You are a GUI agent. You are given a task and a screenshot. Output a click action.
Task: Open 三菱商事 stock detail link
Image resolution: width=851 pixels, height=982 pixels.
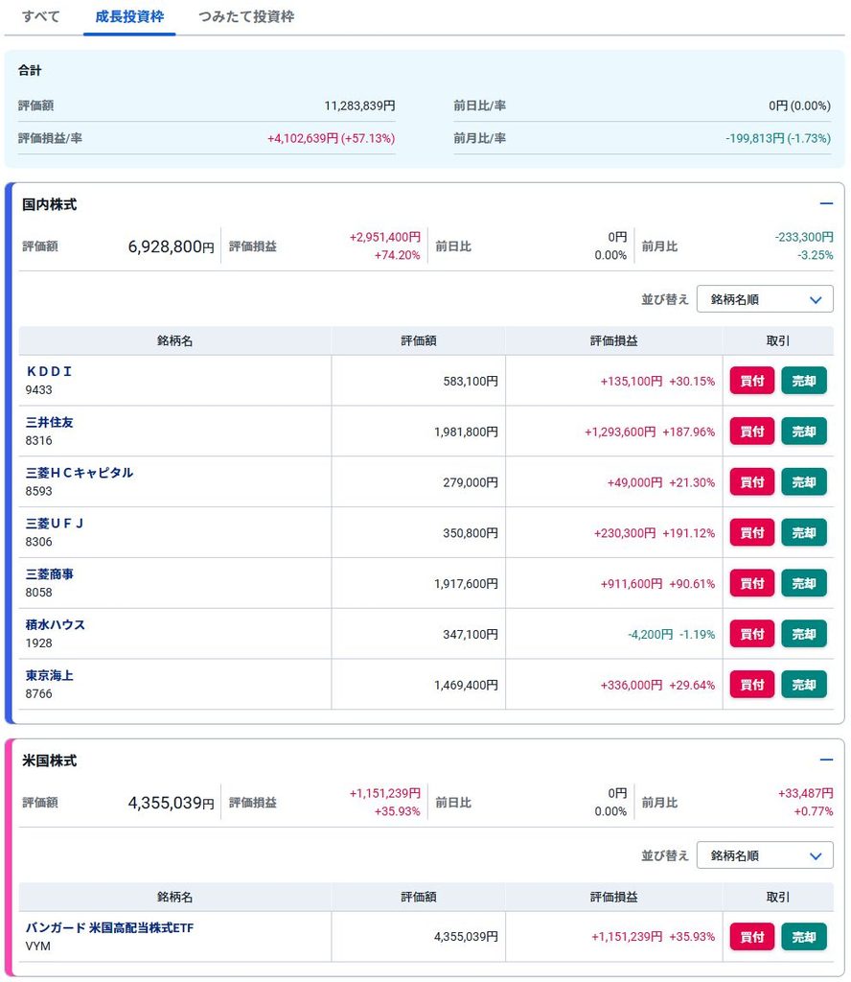50,574
